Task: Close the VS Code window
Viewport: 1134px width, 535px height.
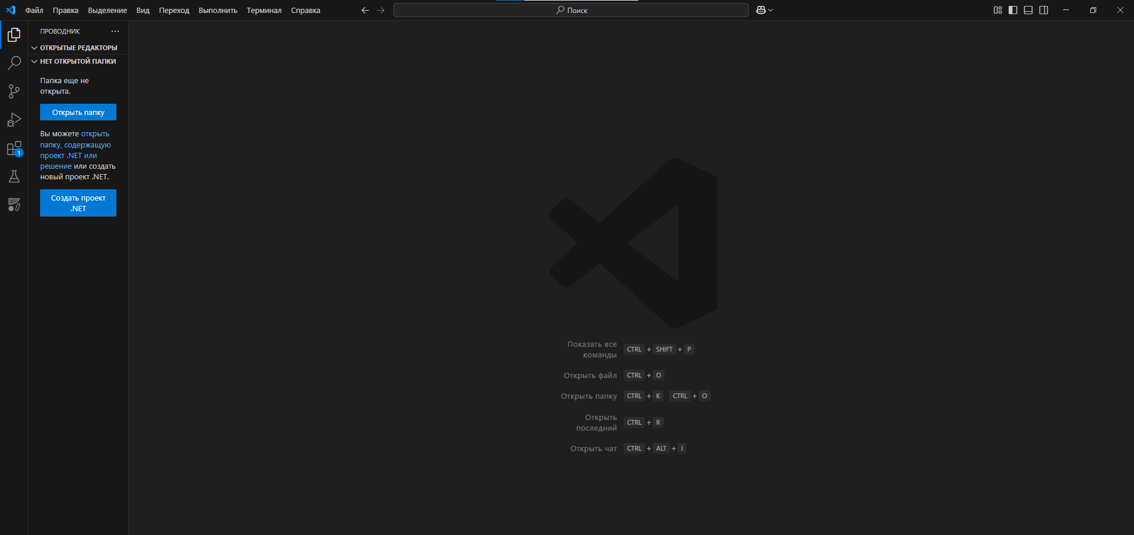Action: 1120,10
